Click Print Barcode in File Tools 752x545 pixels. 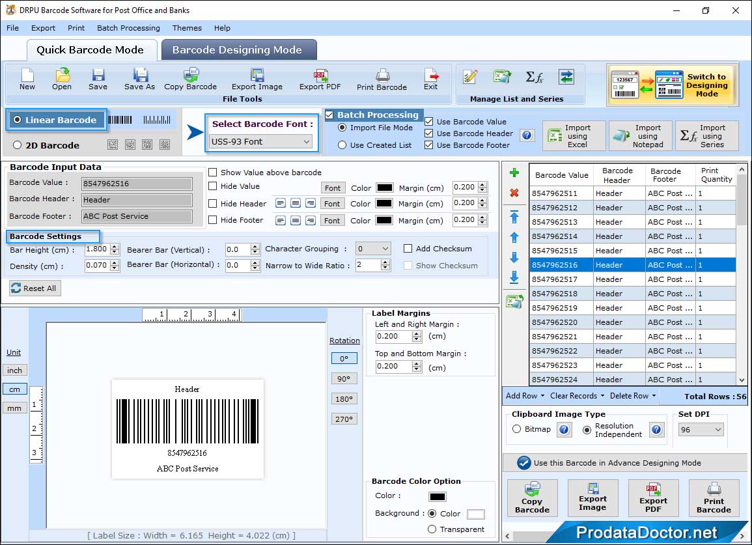pos(382,79)
